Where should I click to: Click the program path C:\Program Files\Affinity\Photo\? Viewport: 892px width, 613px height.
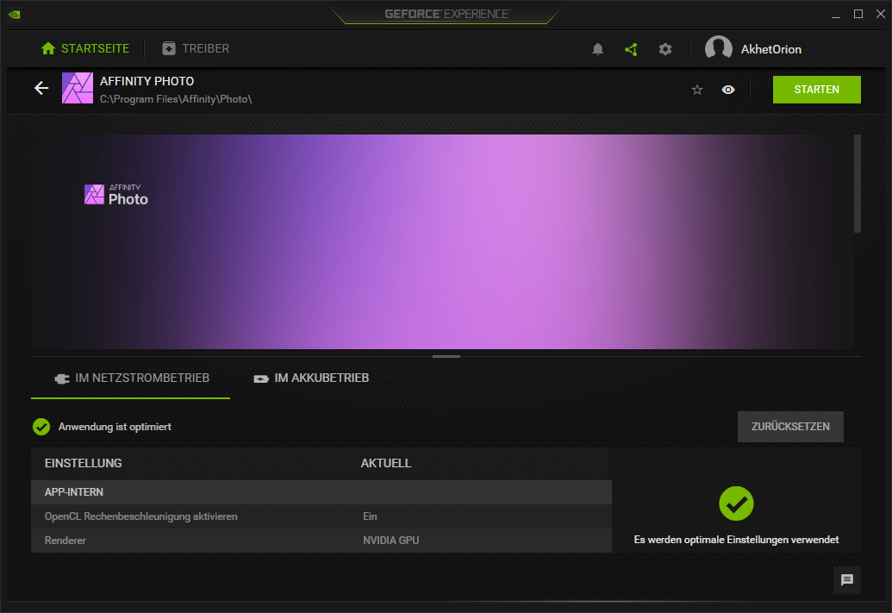(176, 99)
